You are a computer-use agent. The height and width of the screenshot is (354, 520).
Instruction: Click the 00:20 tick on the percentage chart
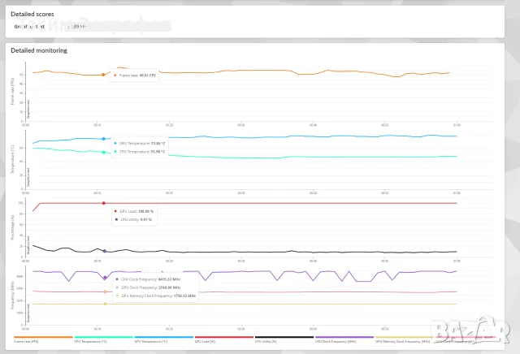[169, 261]
